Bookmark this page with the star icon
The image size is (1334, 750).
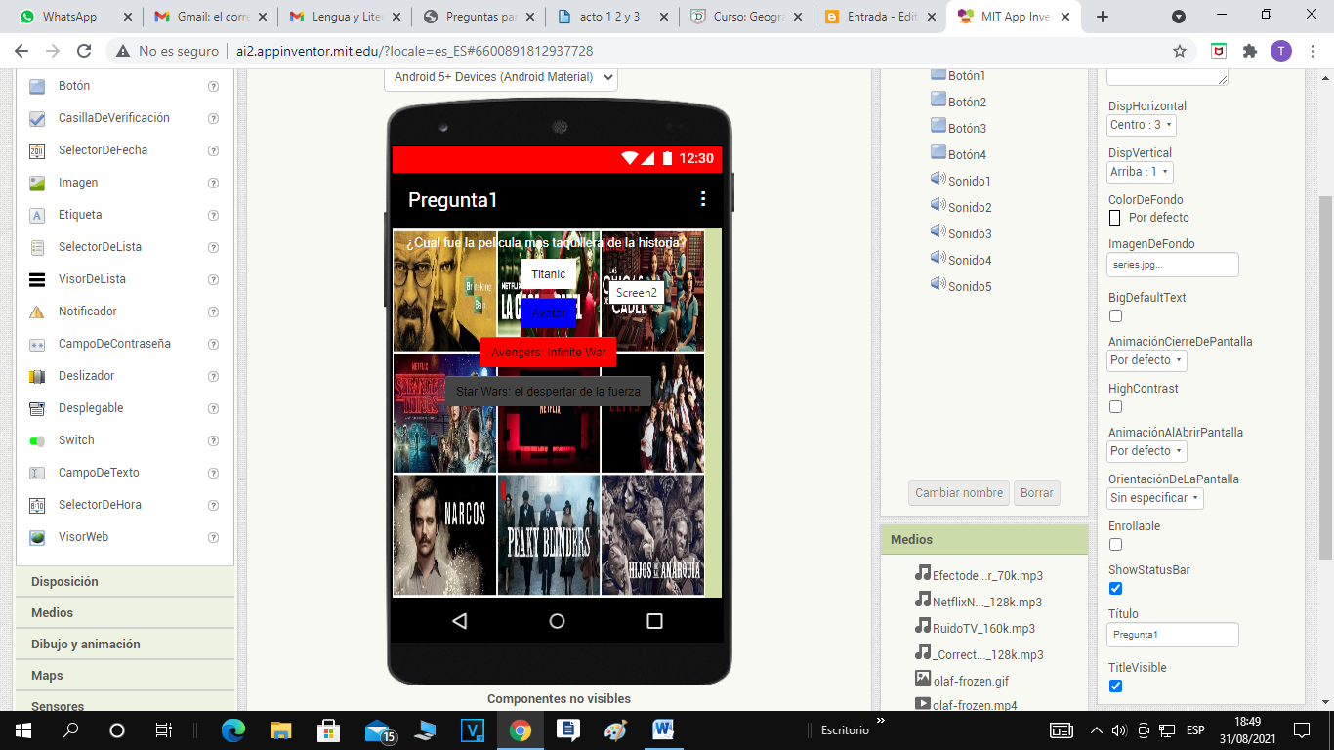point(1180,51)
